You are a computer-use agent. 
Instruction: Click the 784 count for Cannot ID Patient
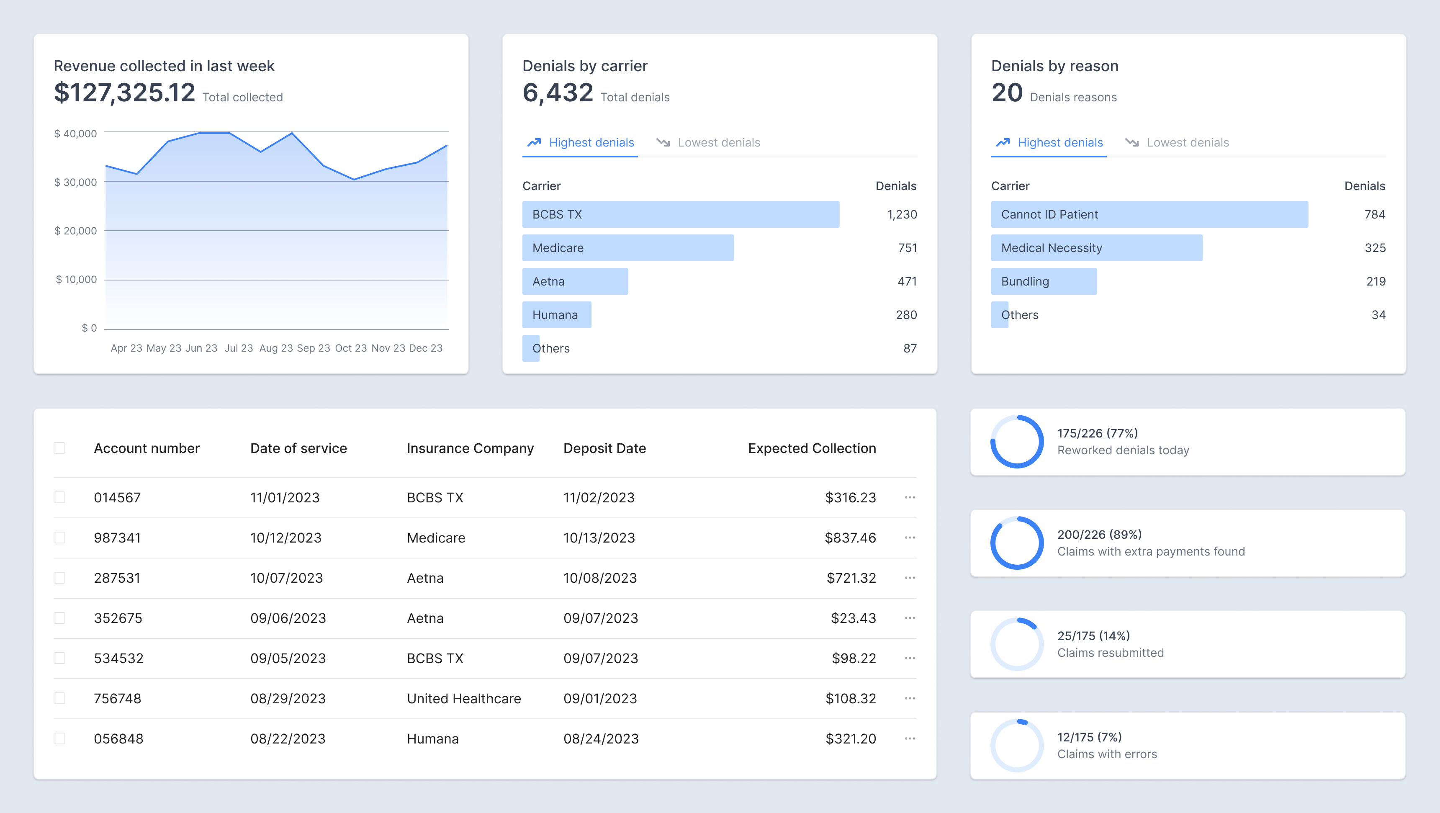[1375, 215]
